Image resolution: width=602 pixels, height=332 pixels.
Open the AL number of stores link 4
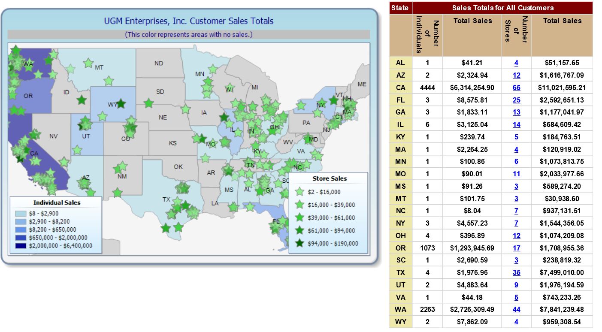pyautogui.click(x=516, y=63)
